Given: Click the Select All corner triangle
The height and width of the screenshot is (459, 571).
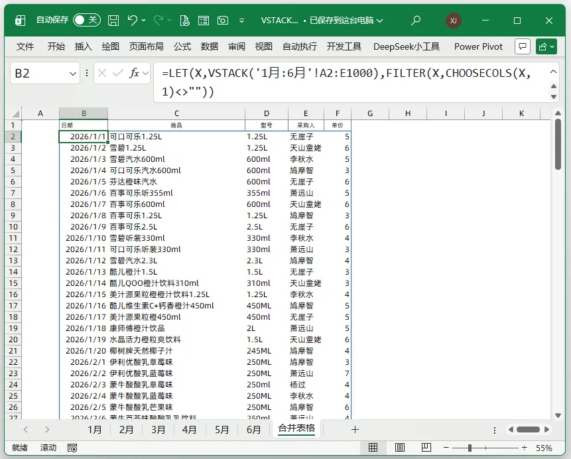Looking at the screenshot, I should (15, 113).
